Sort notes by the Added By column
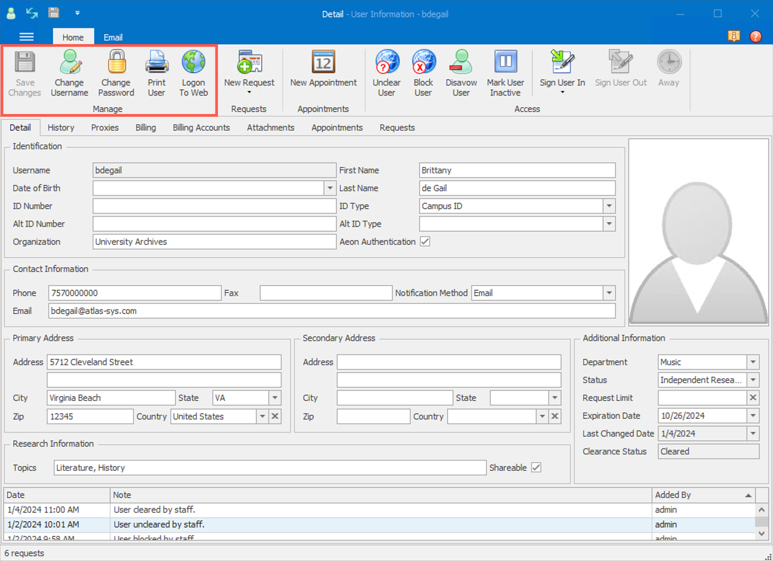The image size is (773, 561). [x=673, y=495]
